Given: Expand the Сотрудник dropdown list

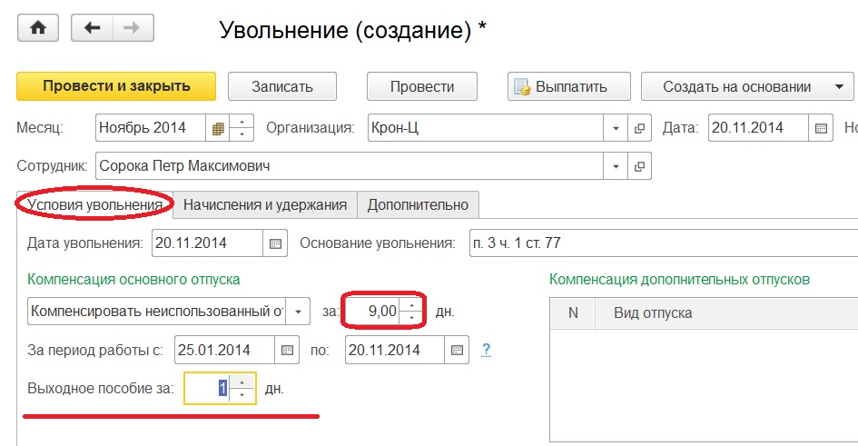Looking at the screenshot, I should [x=616, y=167].
